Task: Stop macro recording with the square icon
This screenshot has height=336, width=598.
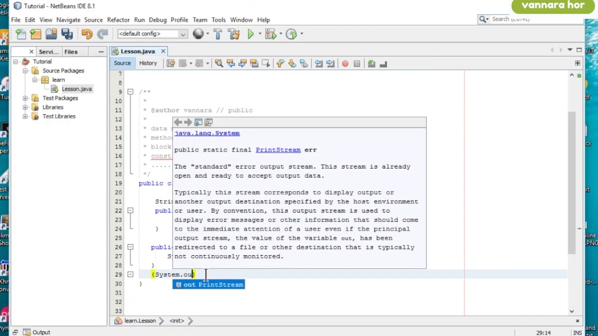Action: 357,63
